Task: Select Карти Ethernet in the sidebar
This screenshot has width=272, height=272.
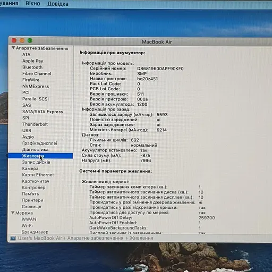Action: point(38,175)
